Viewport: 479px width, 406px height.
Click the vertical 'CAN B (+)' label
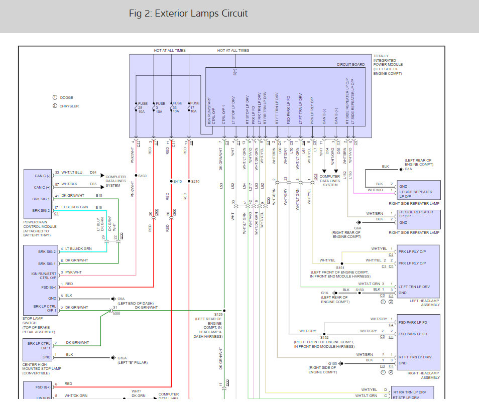336,116
